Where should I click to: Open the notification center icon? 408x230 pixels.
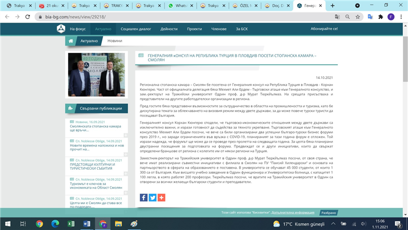point(398,224)
